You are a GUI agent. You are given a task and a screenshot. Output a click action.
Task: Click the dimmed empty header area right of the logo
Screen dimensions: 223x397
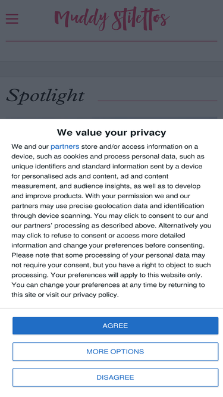click(x=194, y=18)
